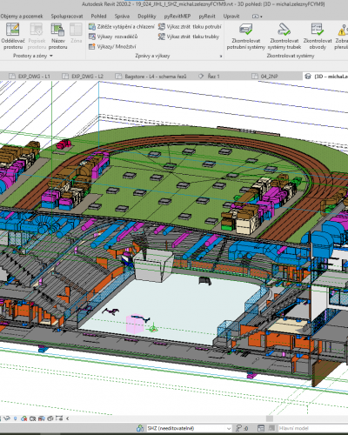Switch to Bagstore - L4 schema view
The width and height of the screenshot is (348, 435).
[x=151, y=77]
